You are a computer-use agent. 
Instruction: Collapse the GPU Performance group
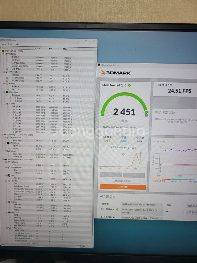point(7,228)
